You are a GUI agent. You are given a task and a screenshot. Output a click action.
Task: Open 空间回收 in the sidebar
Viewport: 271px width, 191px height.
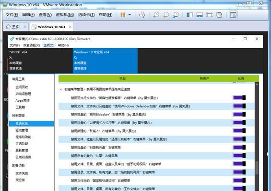pos(22,87)
